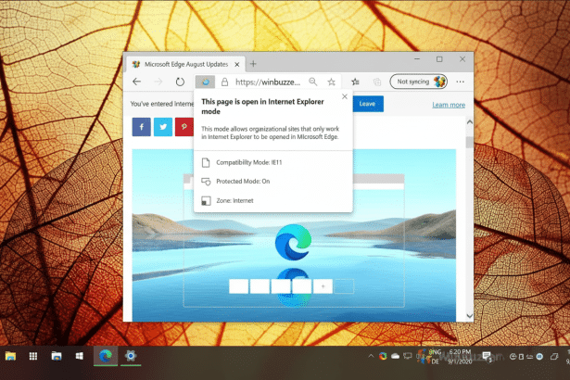Share page via Facebook button
The height and width of the screenshot is (380, 570).
(142, 127)
